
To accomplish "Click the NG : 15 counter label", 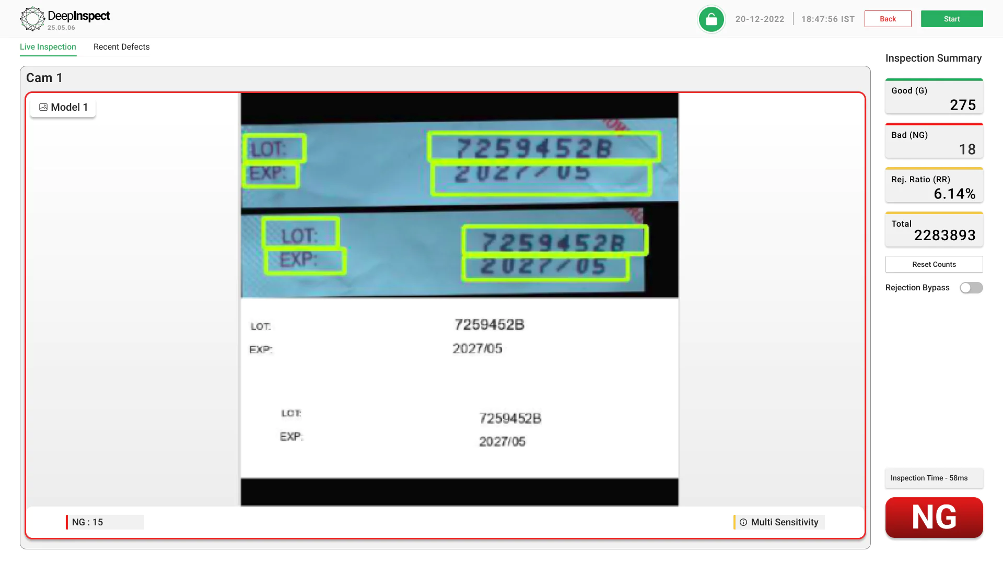I will click(104, 522).
